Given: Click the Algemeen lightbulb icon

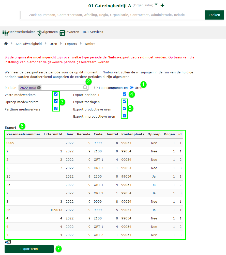Looking at the screenshot, I should tap(39, 33).
